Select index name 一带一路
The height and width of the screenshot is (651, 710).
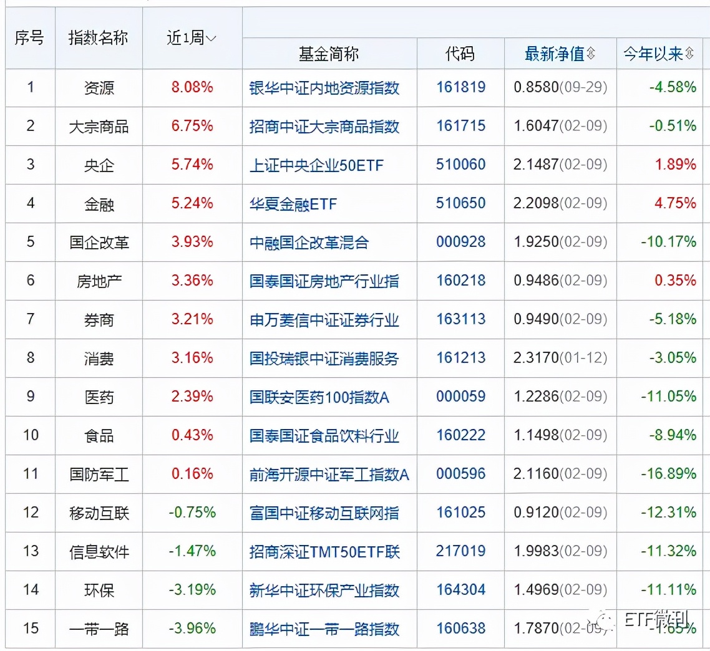(x=99, y=629)
